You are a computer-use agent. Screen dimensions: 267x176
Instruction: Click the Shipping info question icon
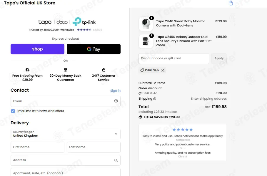click(155, 99)
